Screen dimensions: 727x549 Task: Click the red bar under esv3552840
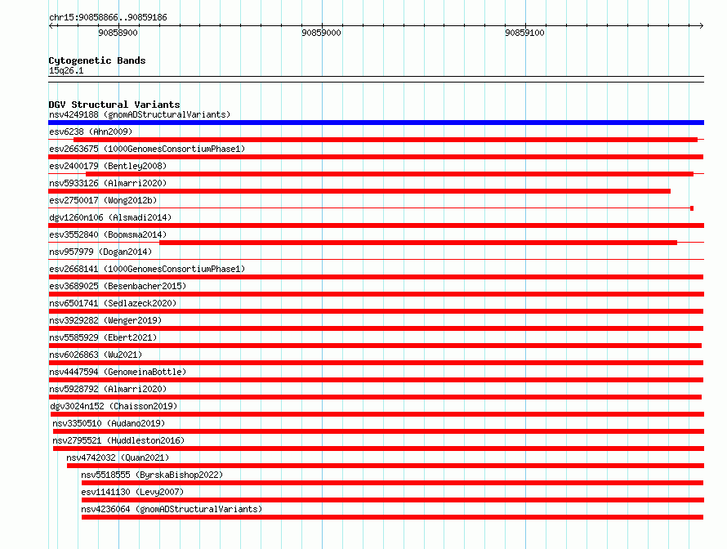pyautogui.click(x=418, y=243)
